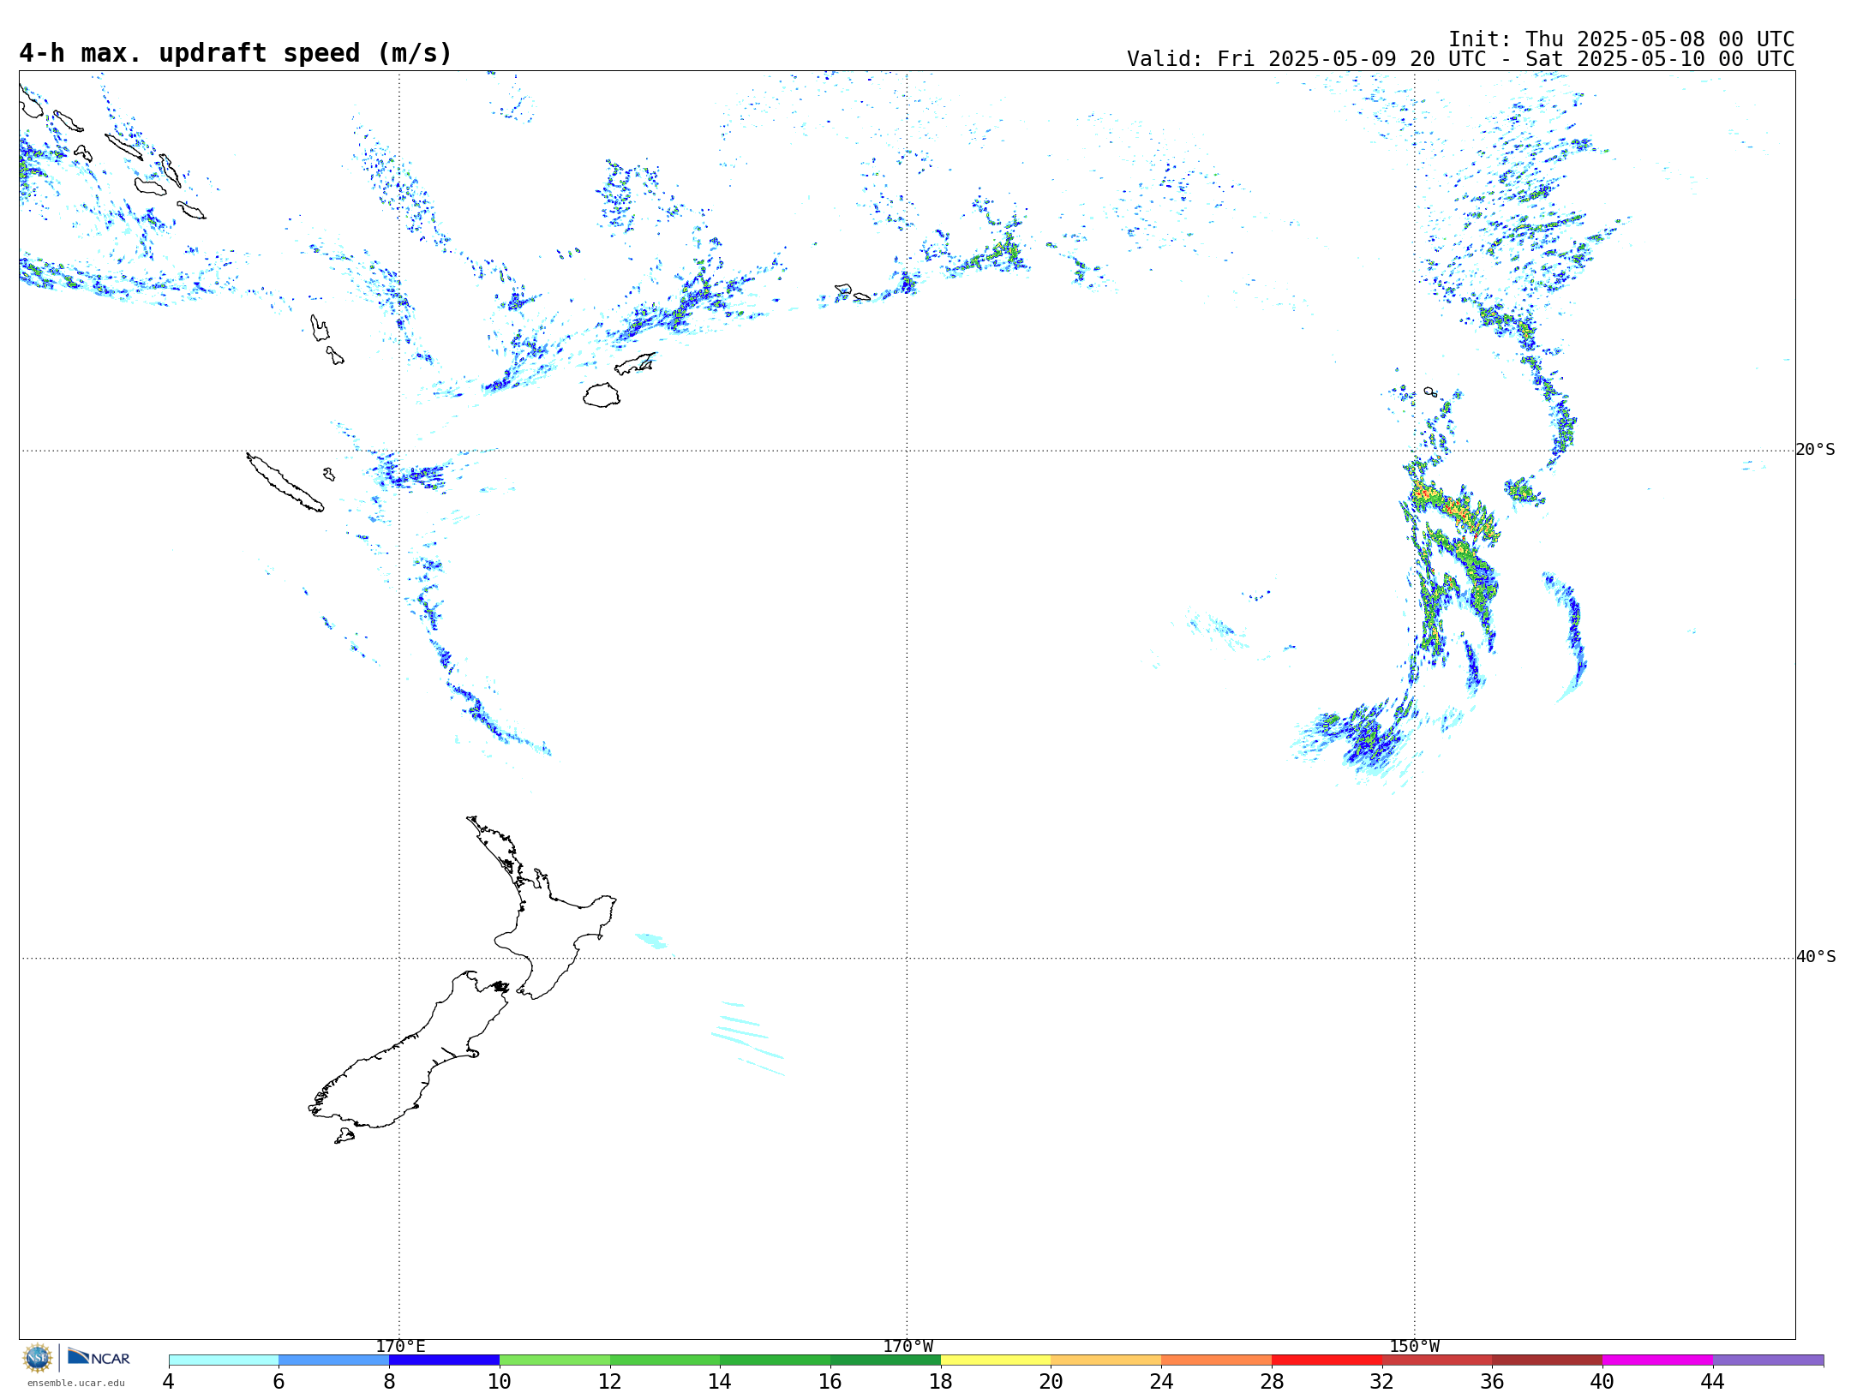Click the '4-h max. updraft speed (m/s)' title

(236, 53)
